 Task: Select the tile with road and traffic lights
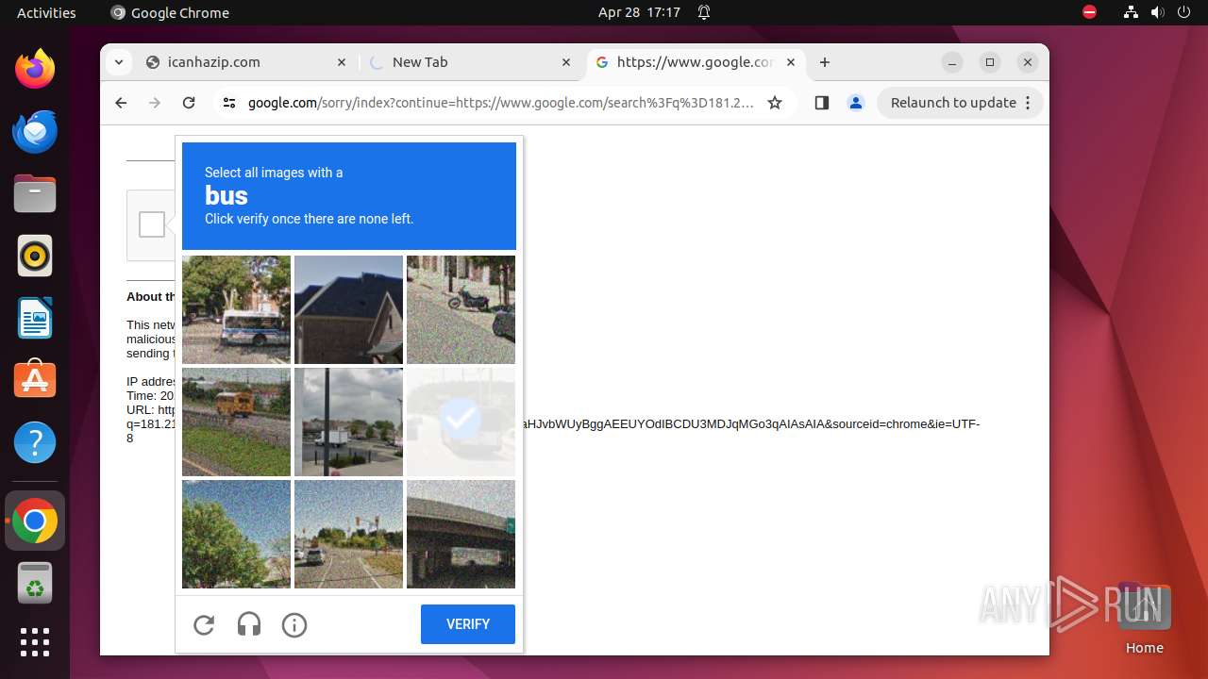pos(348,534)
